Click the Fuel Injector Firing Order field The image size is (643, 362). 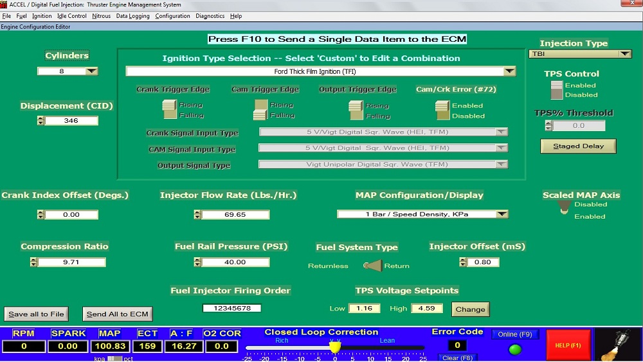[x=231, y=308]
